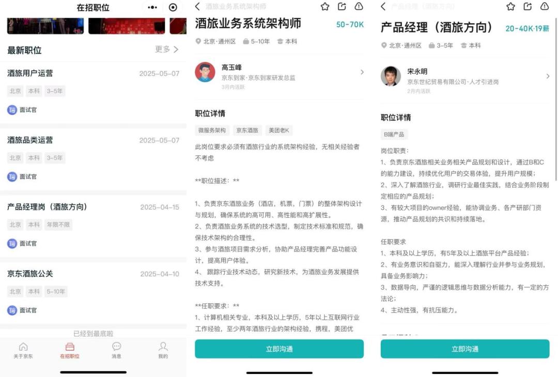
Task: Click 京东世纪贸易有限公司·人才引进岗 recruiter title
Action: pyautogui.click(x=453, y=81)
